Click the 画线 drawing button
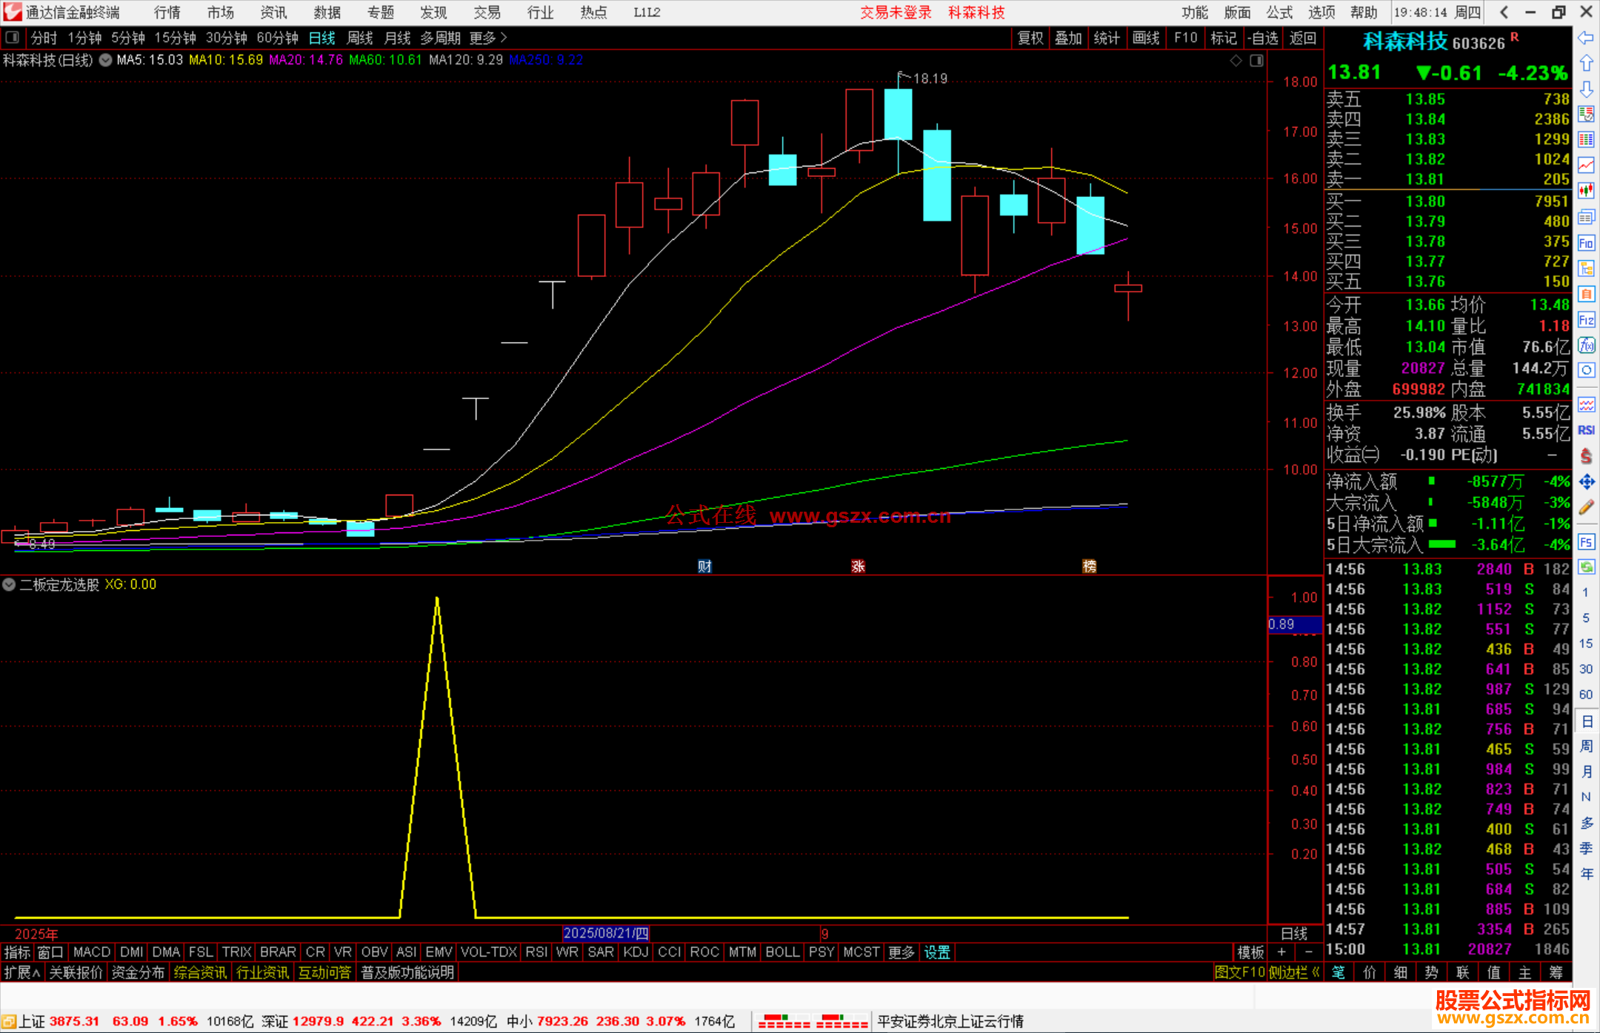 pos(1146,38)
